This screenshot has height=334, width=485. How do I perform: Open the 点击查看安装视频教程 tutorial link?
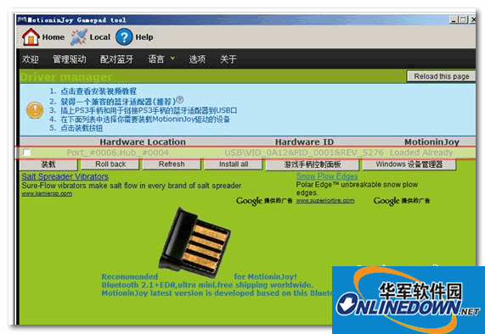point(99,91)
